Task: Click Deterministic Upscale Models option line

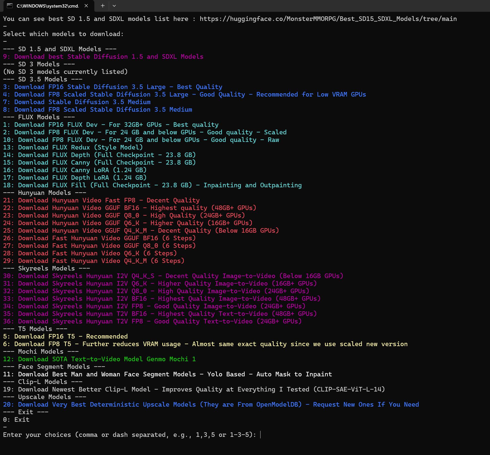Action: (211, 405)
